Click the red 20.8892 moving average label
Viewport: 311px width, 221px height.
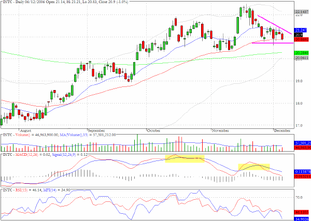[x=302, y=40]
